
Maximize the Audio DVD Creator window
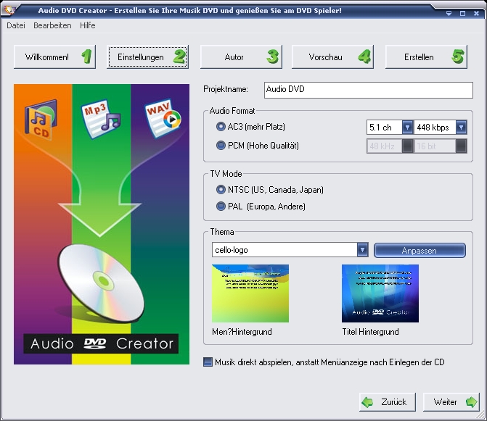pyautogui.click(x=462, y=13)
